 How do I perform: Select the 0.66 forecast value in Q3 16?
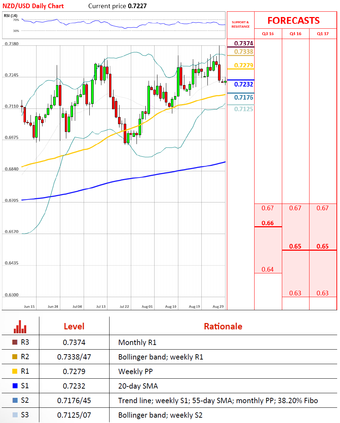[268, 223]
